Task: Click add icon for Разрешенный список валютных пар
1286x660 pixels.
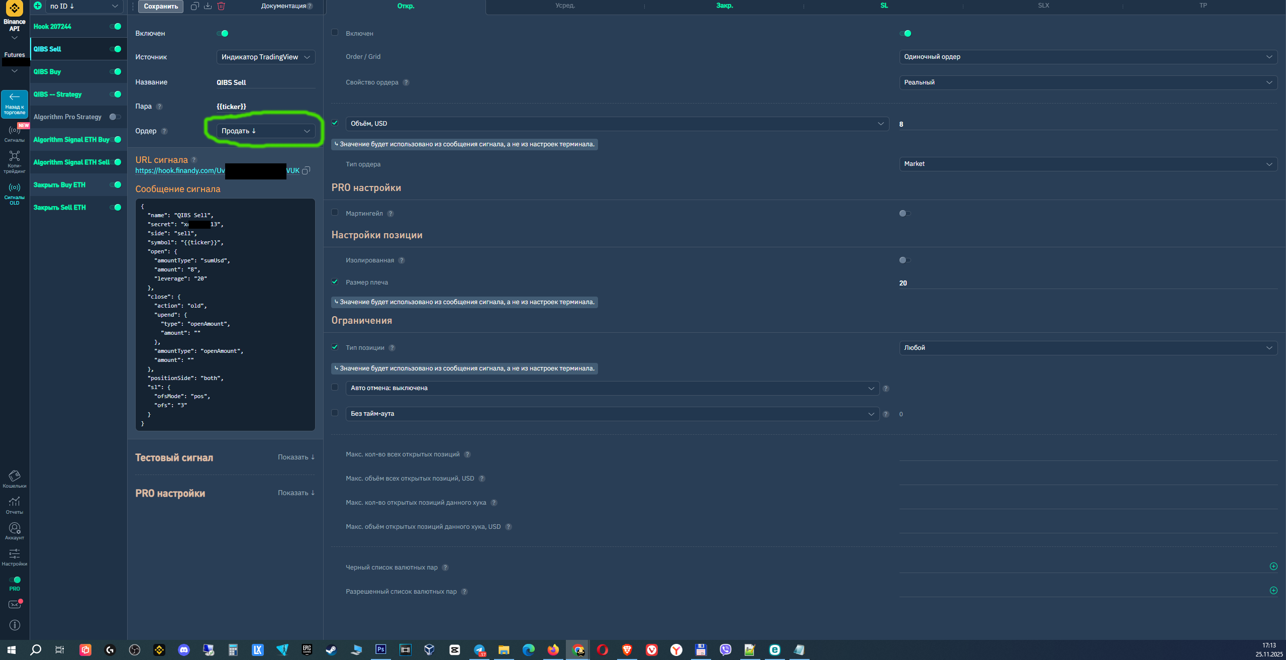Action: [x=1273, y=591]
